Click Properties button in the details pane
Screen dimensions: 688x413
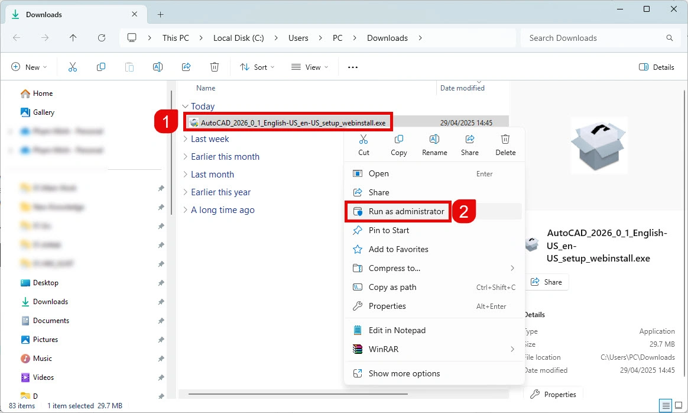pos(553,395)
